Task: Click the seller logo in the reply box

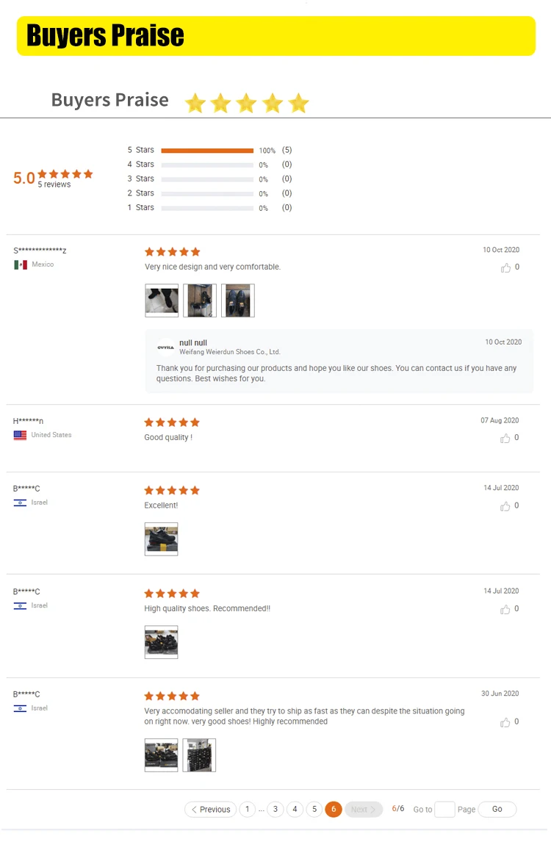Action: pyautogui.click(x=166, y=347)
